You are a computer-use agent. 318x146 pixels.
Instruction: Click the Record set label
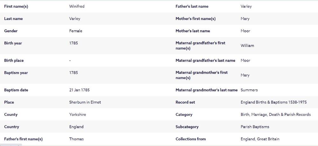185,102
